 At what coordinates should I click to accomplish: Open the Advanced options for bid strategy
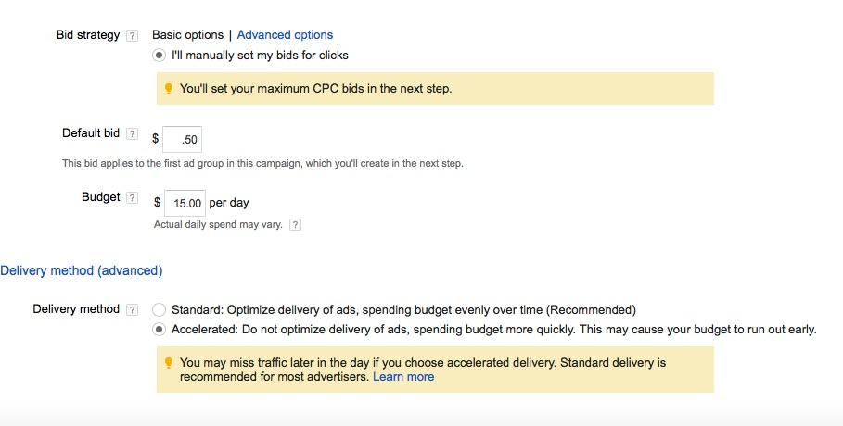[285, 35]
